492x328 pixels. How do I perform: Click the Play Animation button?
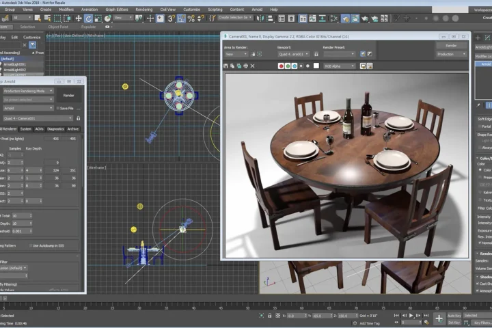(411, 316)
